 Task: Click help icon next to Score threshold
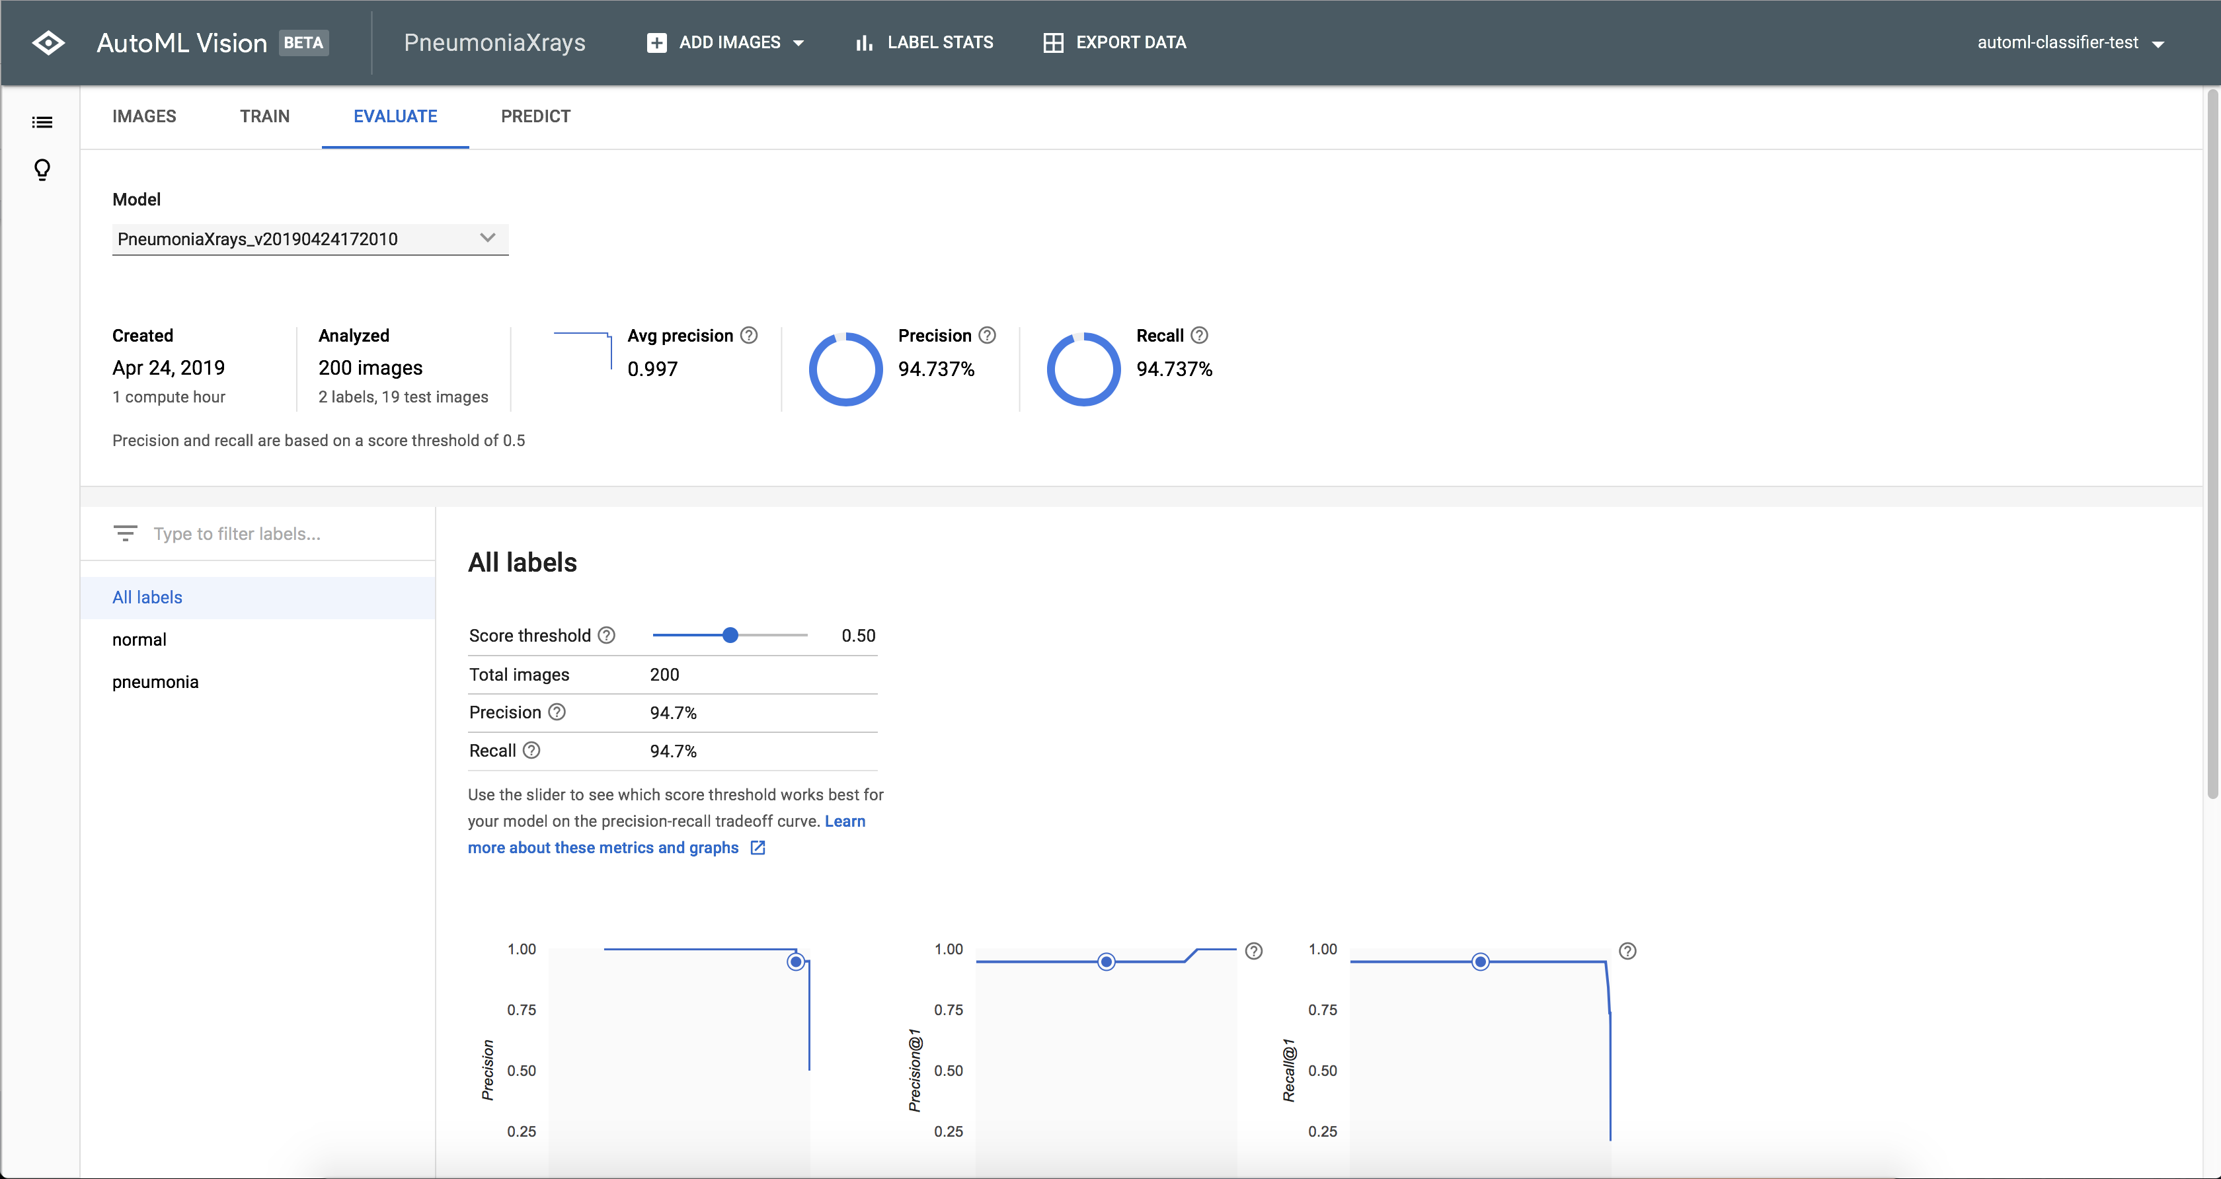[607, 635]
